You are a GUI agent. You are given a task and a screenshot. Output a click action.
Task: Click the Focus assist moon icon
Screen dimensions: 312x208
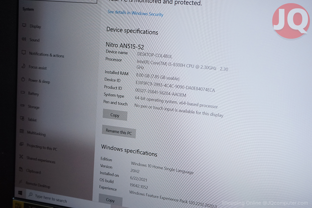(x=23, y=66)
